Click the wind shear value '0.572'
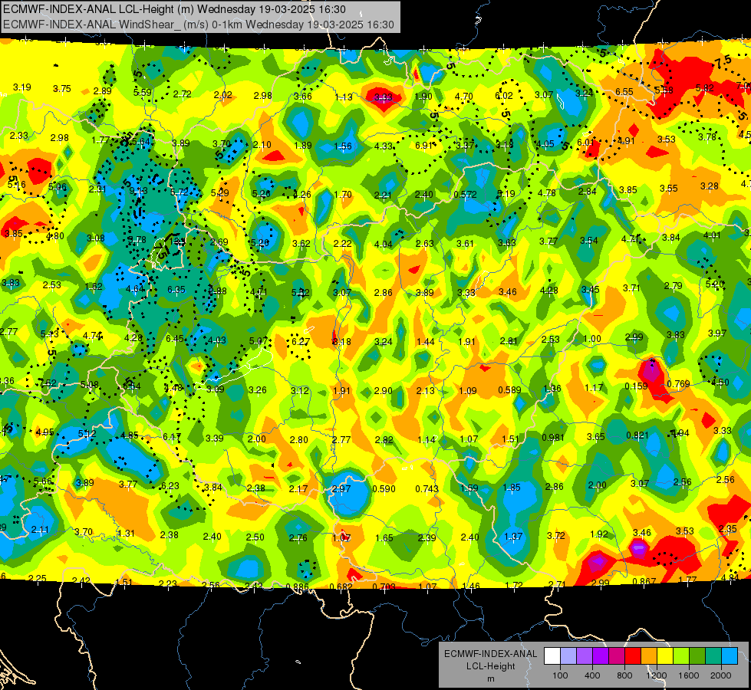 (465, 195)
